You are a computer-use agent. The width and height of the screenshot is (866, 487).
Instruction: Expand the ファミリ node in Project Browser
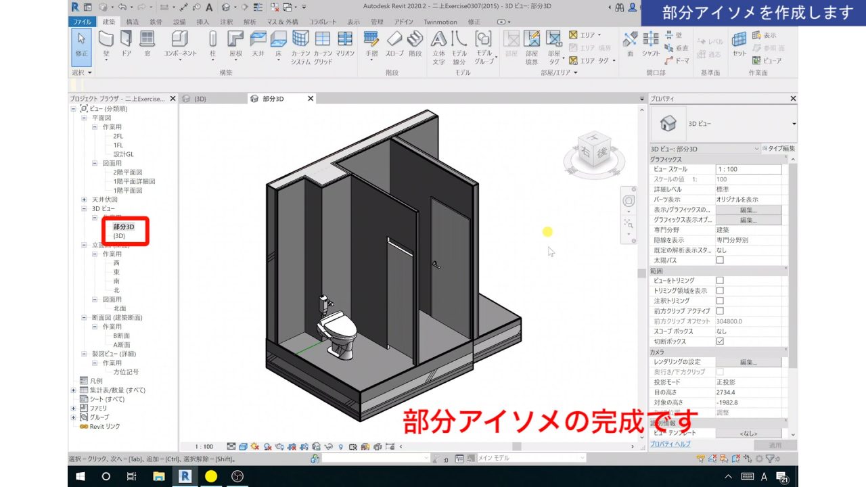pos(72,409)
